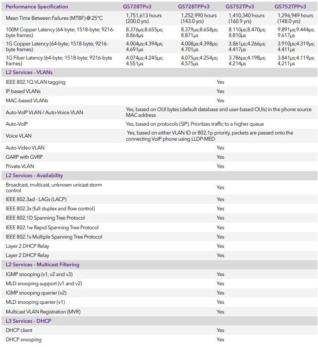Click 'Yes' in the IEEE 802.1Q VLAN tagging row
The image size is (318, 347).
220,82
